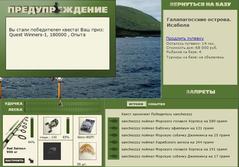
Task: Click 'Квест закончен! Победитель sanchezzzz' line
Action: (157, 114)
